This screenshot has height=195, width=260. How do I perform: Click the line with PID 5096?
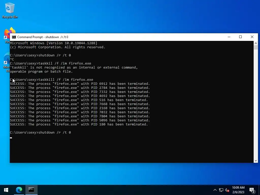[x=80, y=120]
